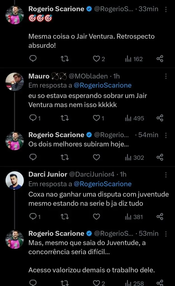Reply to Darci Junior's Coxa tweet
The image size is (175, 286).
[x=33, y=216]
